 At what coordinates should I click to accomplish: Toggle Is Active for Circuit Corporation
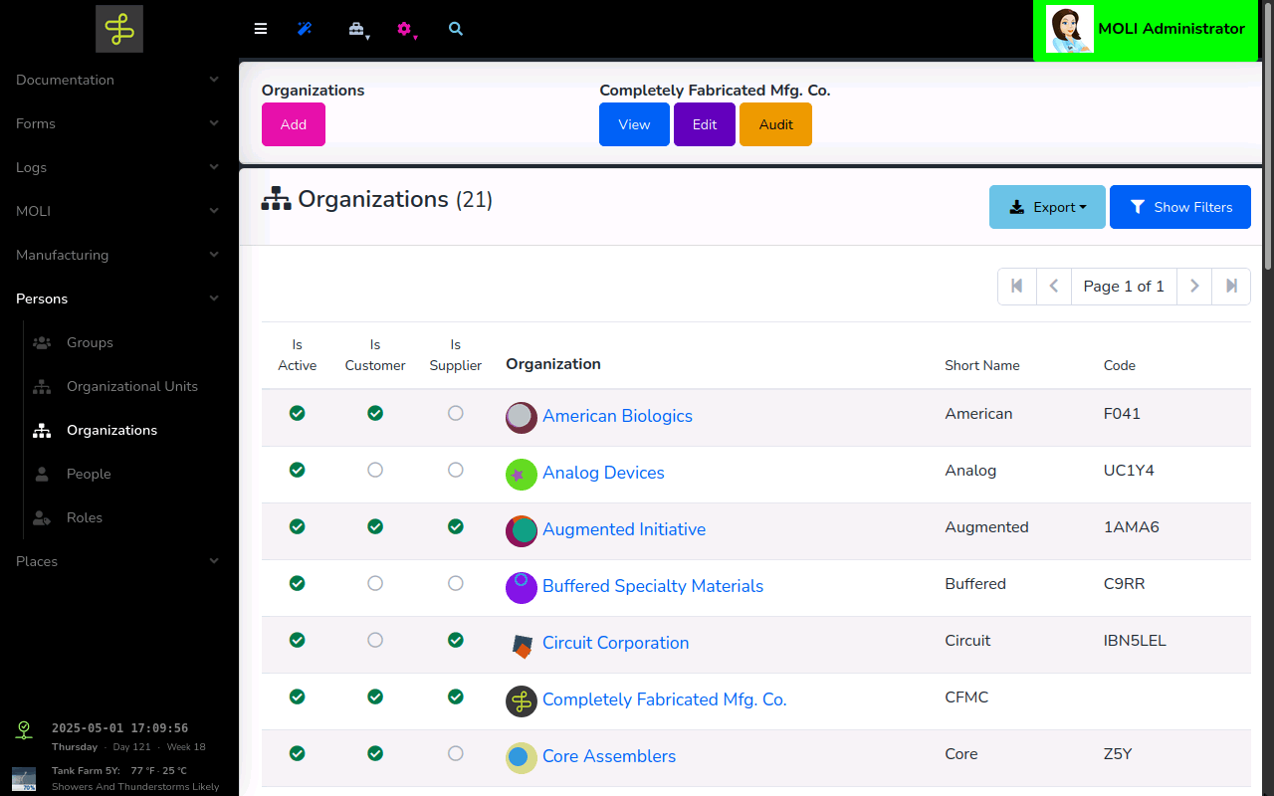tap(297, 640)
